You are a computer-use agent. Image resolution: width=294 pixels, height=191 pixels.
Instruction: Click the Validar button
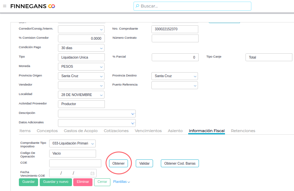(144, 163)
